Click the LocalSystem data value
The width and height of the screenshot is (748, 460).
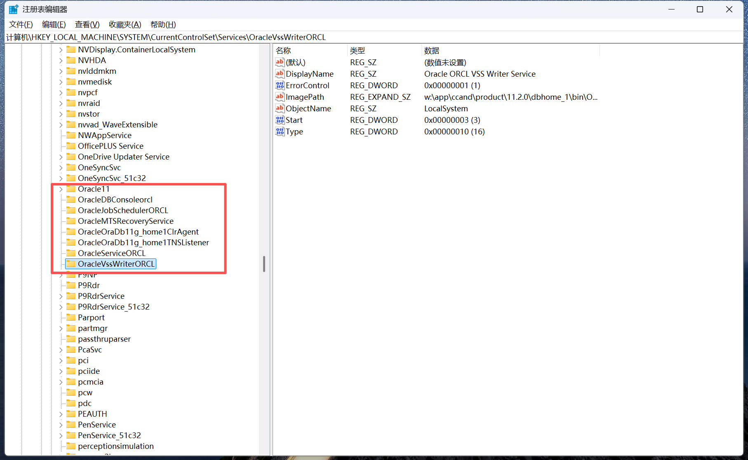446,108
